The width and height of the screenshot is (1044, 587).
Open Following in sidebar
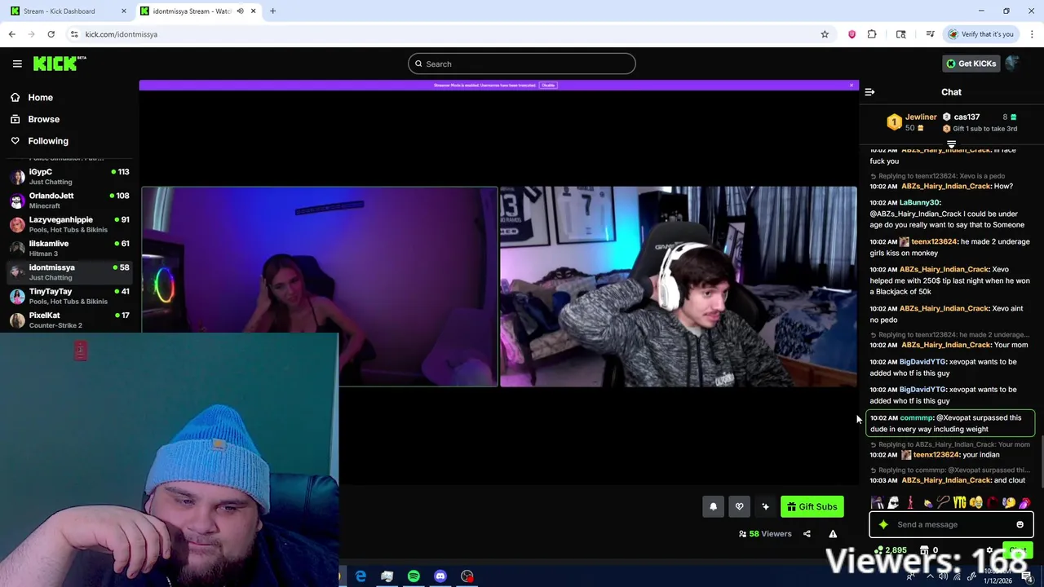(x=48, y=141)
